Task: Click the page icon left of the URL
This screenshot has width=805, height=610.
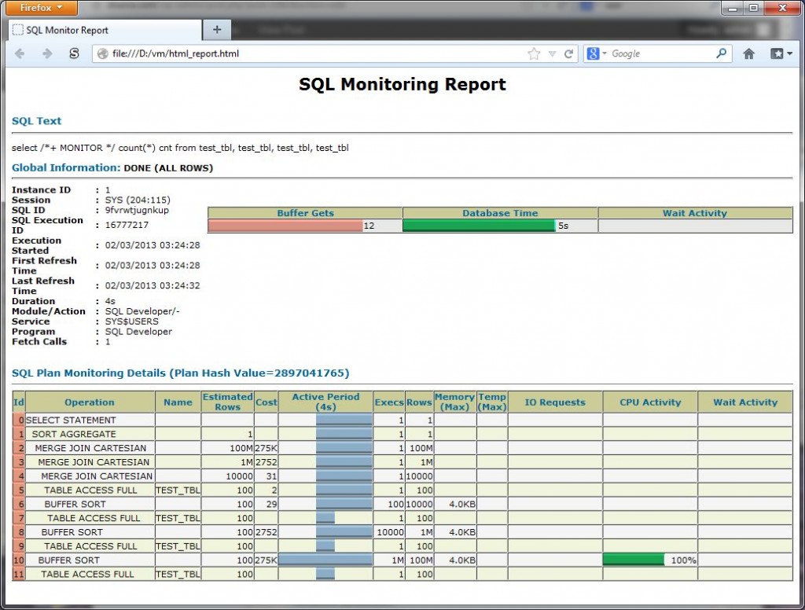Action: pyautogui.click(x=103, y=53)
